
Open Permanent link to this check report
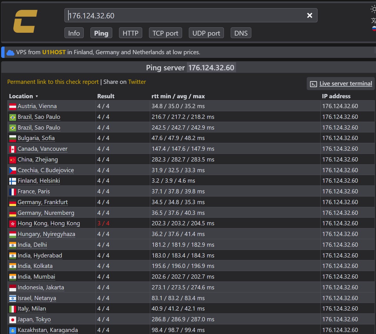tap(53, 82)
